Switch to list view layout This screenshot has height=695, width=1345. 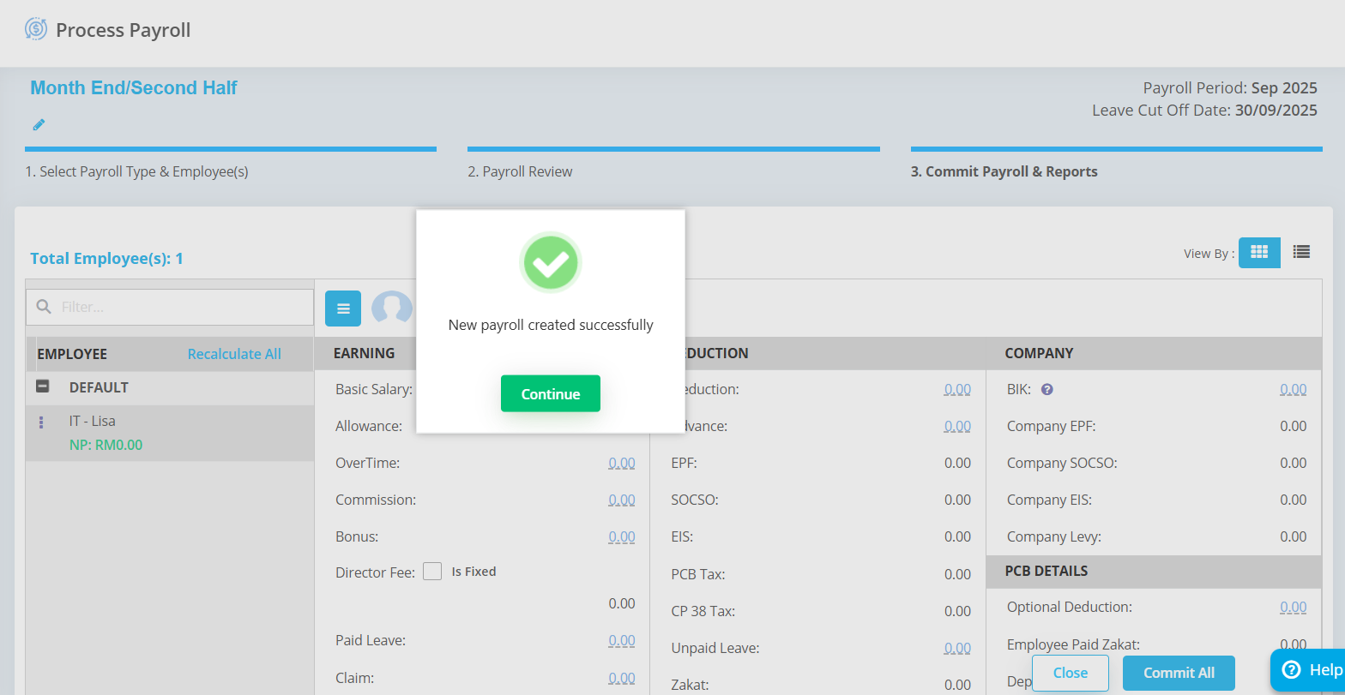pyautogui.click(x=1301, y=252)
